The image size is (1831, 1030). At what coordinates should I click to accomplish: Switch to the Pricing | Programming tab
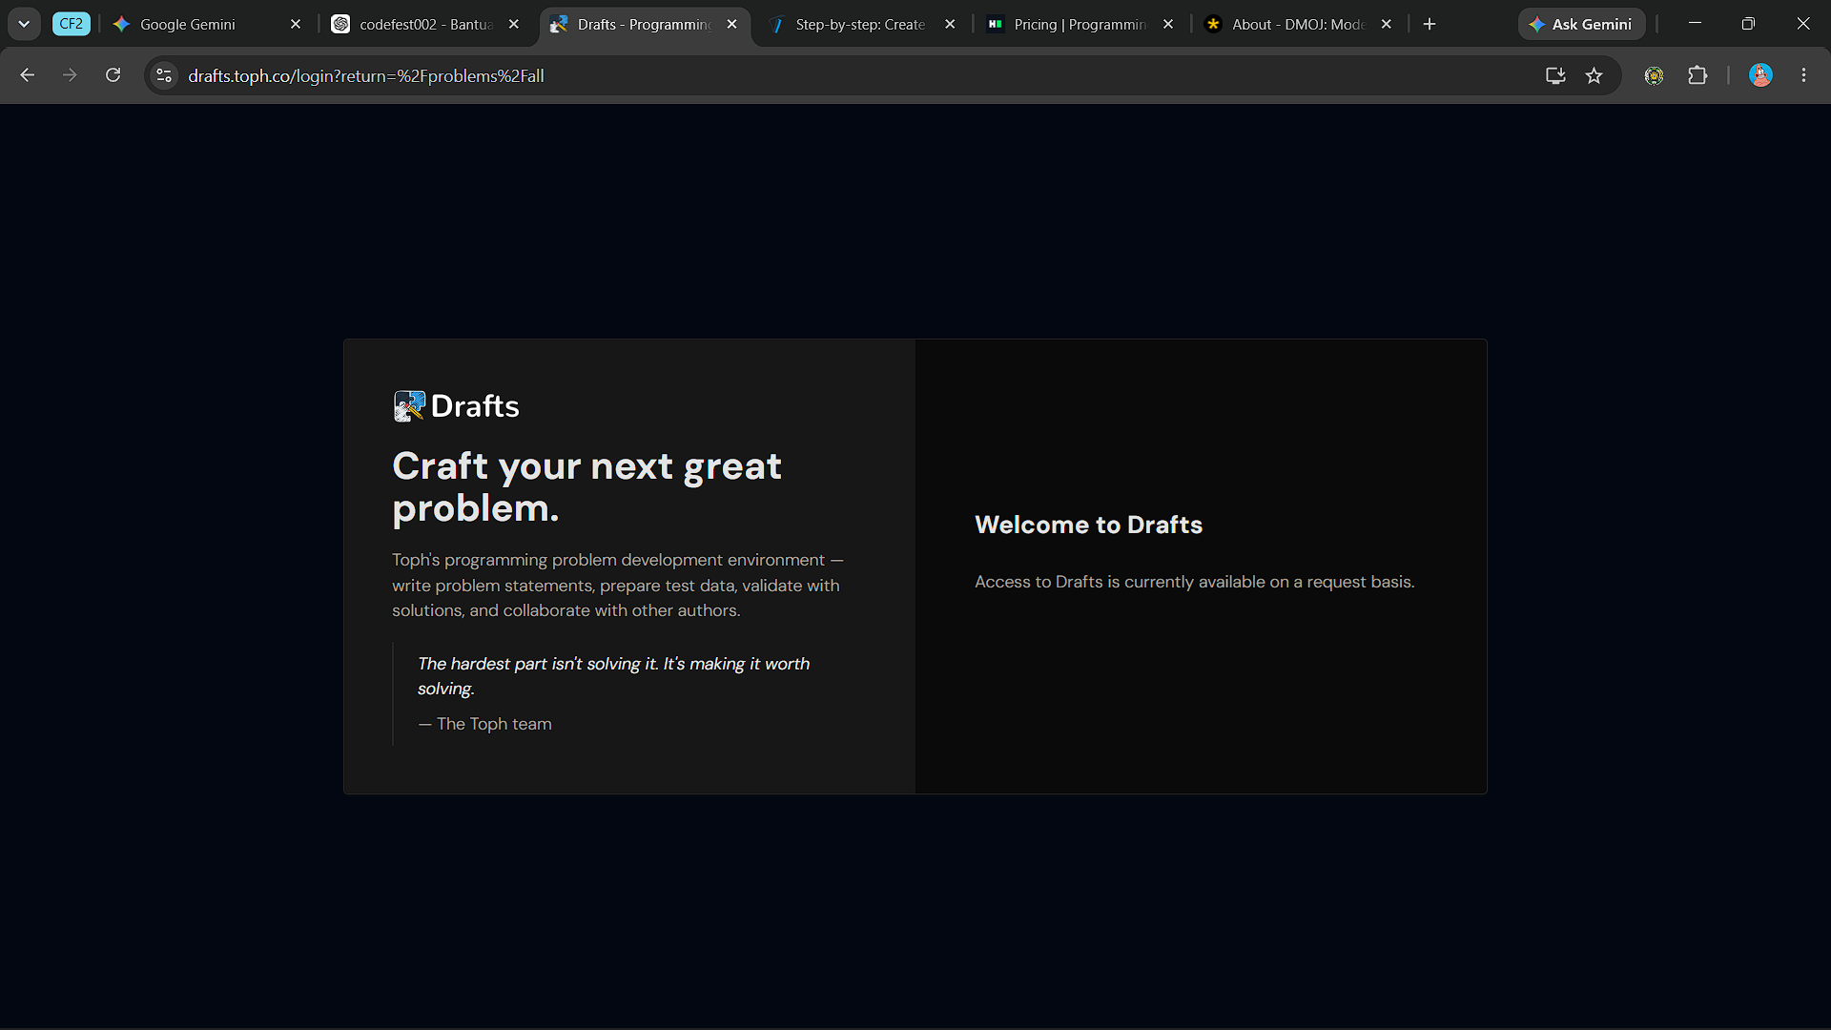point(1080,24)
